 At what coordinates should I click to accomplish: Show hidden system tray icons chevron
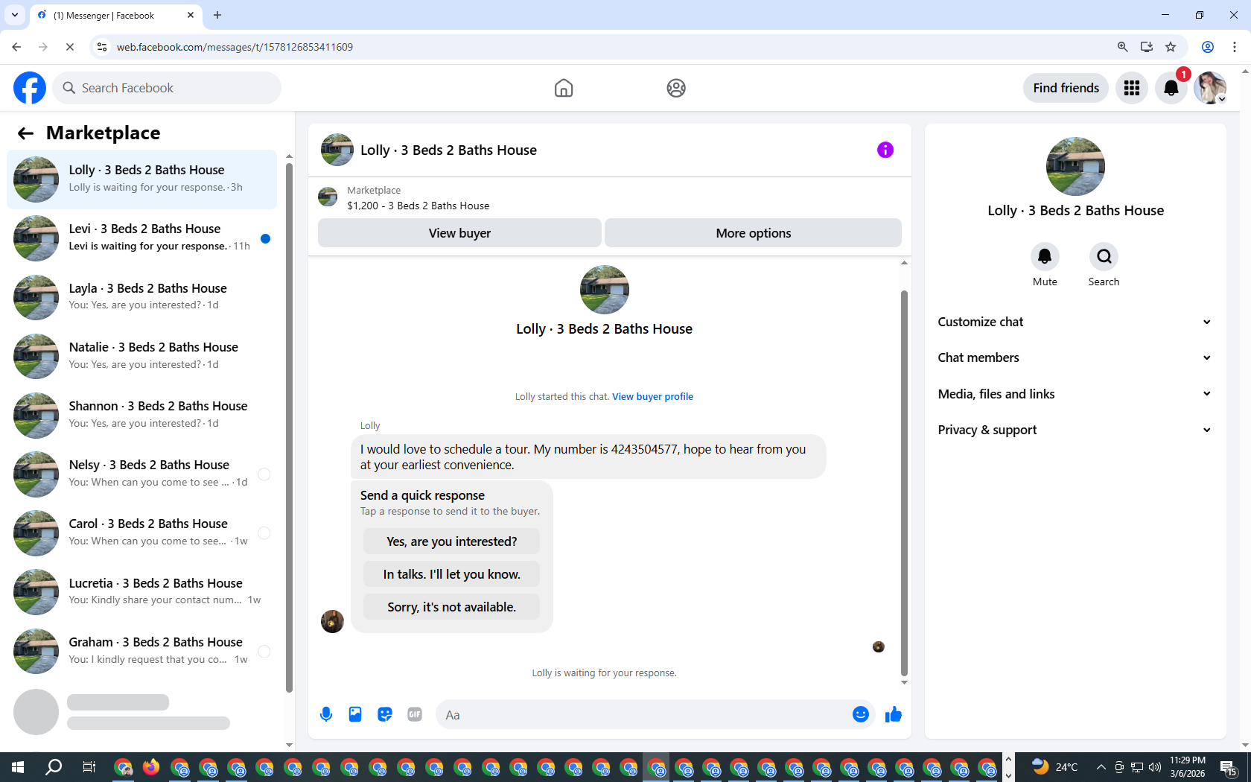coord(1101,767)
